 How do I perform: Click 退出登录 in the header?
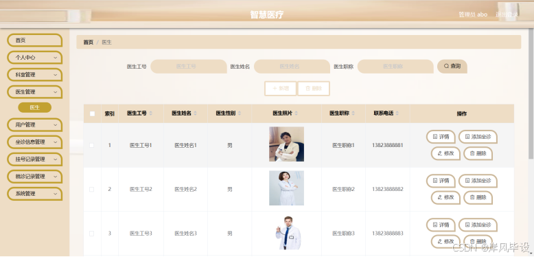pos(507,14)
